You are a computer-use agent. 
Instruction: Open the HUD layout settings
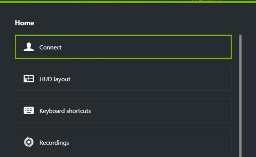point(123,78)
